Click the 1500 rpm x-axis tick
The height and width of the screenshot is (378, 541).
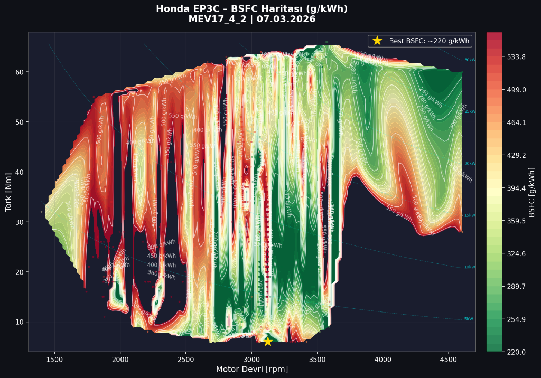coord(54,358)
